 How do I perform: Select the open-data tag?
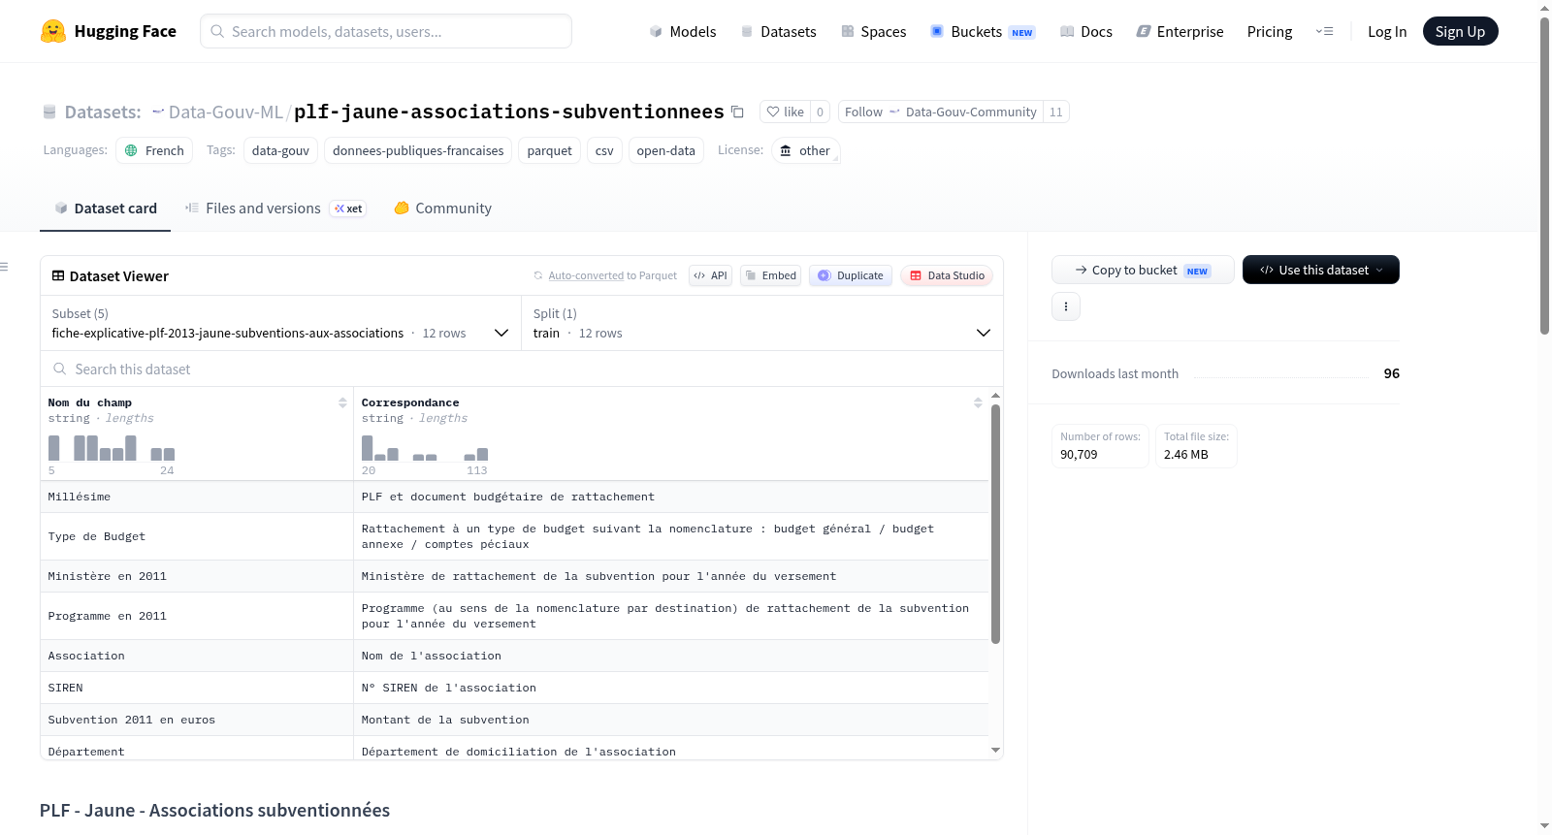tap(665, 150)
